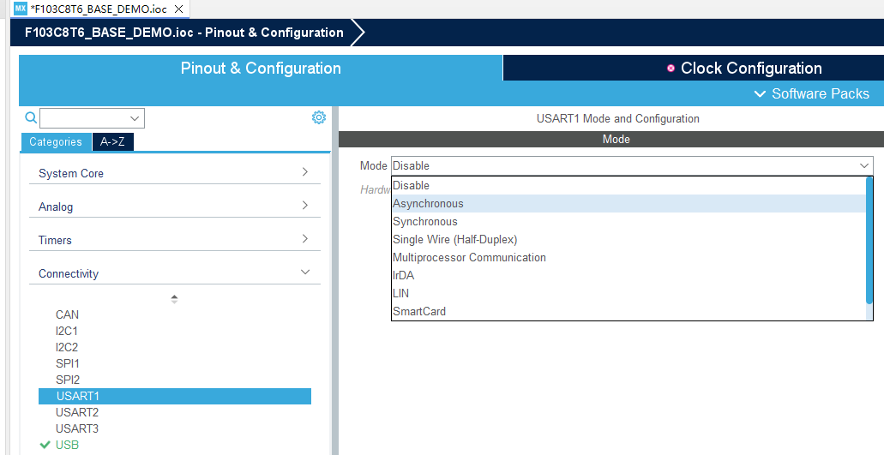
Task: Expand the Software Packs menu
Action: [812, 93]
